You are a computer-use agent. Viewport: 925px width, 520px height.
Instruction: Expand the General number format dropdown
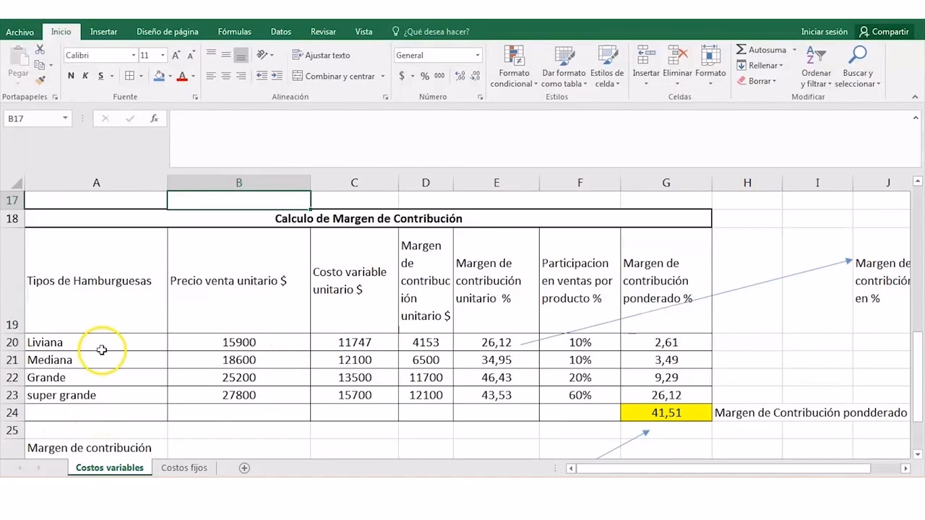point(476,55)
